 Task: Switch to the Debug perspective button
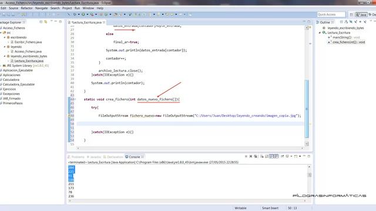372,15
